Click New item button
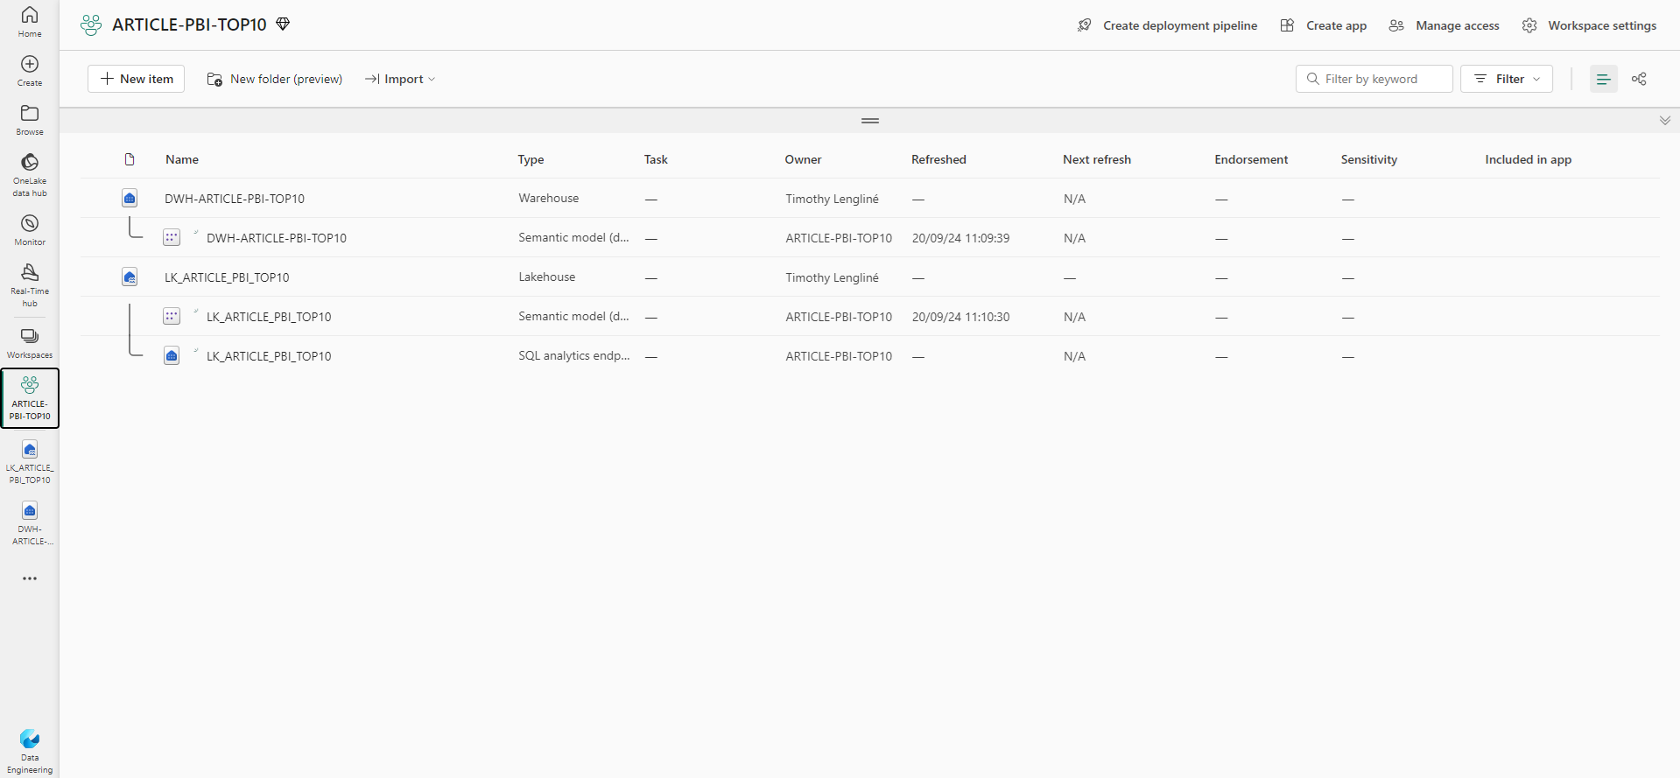 137,79
